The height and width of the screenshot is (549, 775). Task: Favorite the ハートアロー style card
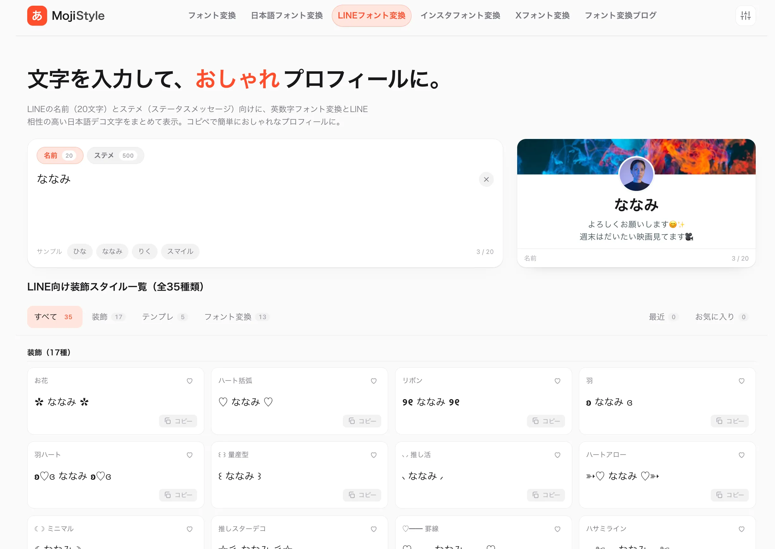[741, 455]
